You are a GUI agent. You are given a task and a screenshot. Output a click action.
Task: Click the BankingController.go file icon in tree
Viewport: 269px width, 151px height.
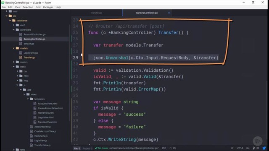[21, 39]
